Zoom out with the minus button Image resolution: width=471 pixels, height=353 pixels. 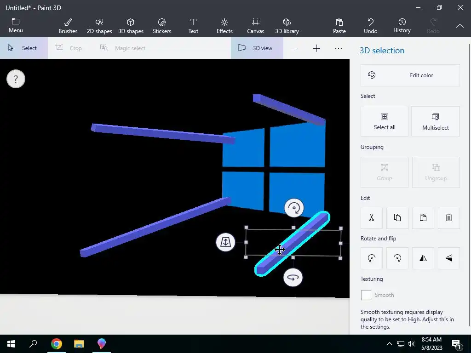294,48
